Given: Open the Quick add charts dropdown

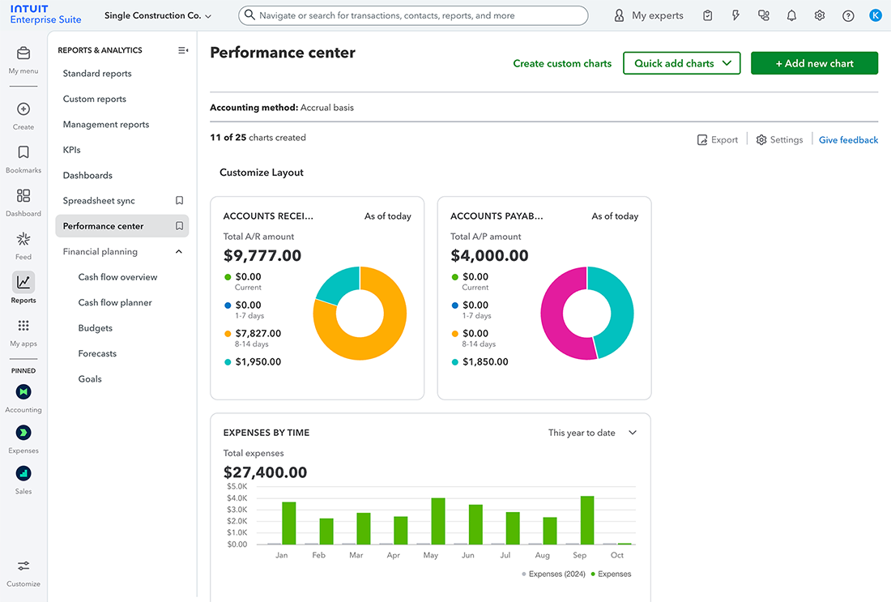Looking at the screenshot, I should [x=681, y=62].
